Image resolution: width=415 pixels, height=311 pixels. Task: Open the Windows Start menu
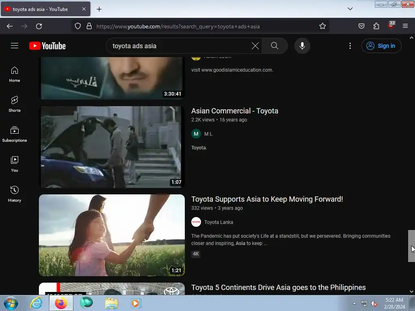(11, 303)
